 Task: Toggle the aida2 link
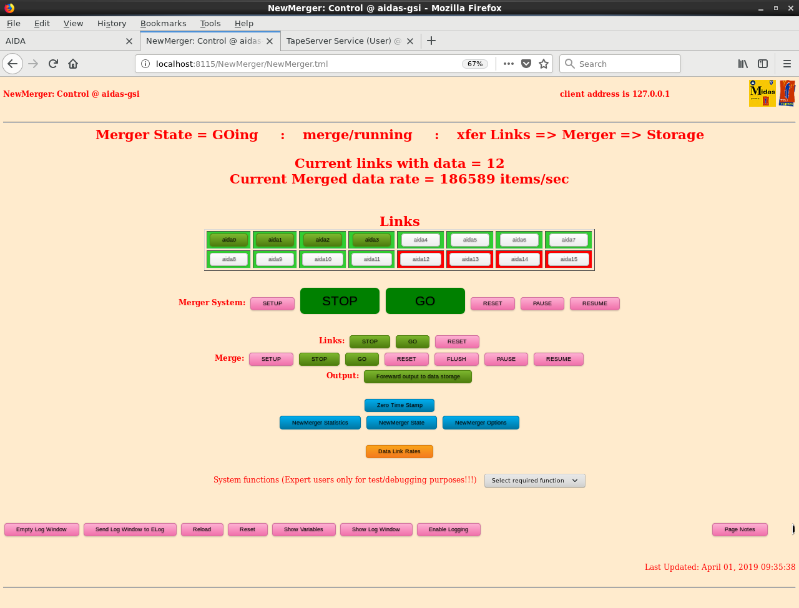click(x=323, y=240)
